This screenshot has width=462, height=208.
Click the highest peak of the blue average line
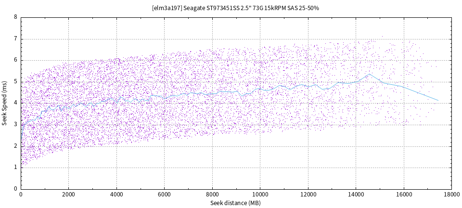click(x=369, y=74)
